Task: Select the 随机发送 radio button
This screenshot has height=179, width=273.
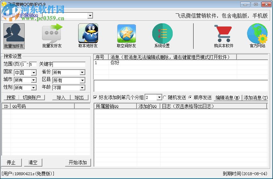Action: coord(164,97)
